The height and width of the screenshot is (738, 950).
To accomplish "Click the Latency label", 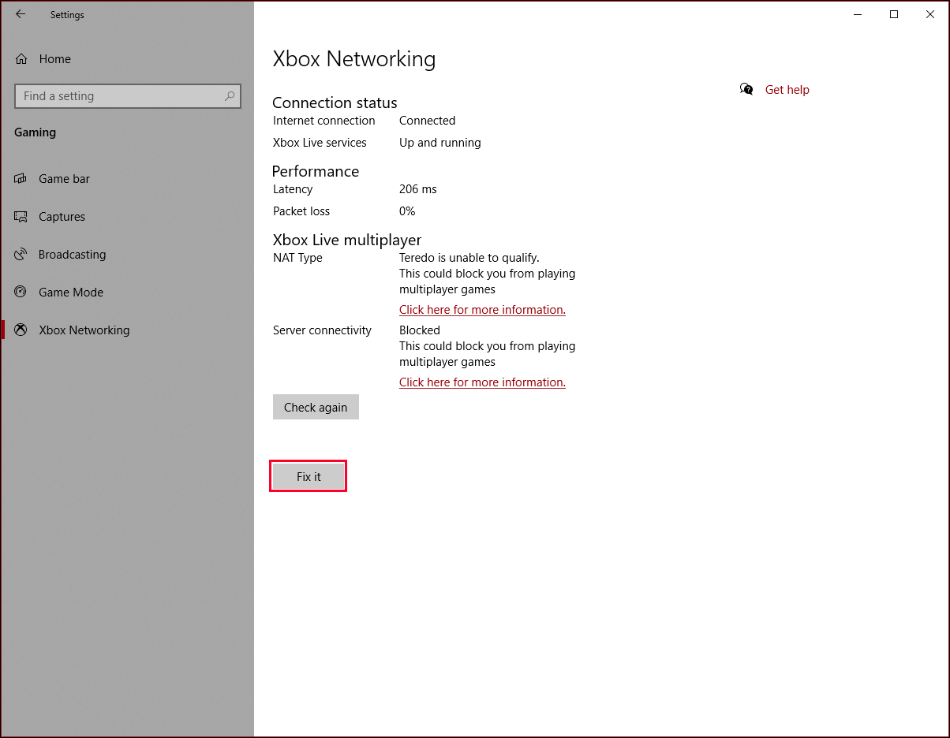I will [293, 189].
